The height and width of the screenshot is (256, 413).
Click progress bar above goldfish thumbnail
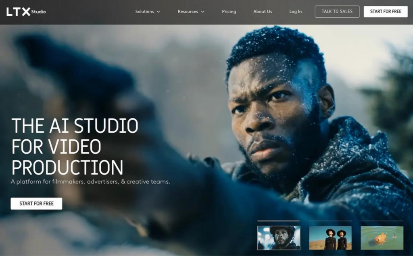point(382,221)
